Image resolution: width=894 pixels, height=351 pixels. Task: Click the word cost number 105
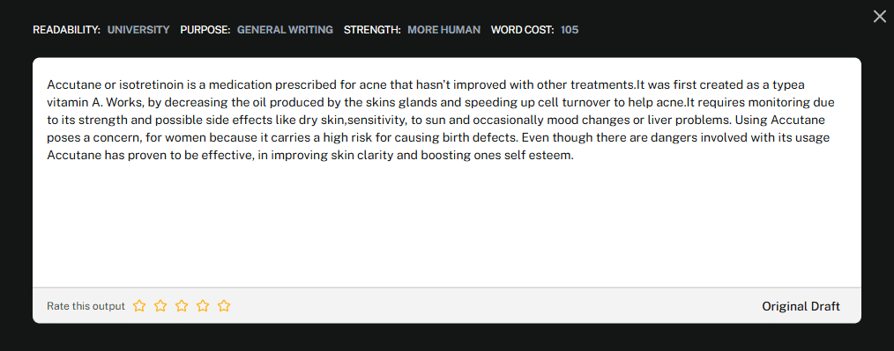(x=570, y=30)
